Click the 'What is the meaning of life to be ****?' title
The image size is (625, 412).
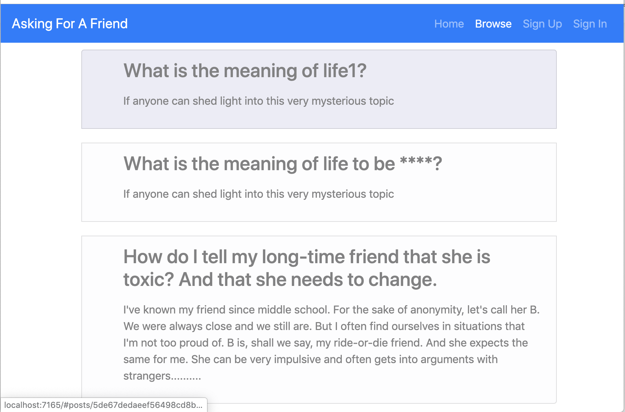pos(283,163)
